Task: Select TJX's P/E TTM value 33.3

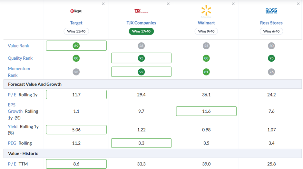Action: pyautogui.click(x=141, y=164)
